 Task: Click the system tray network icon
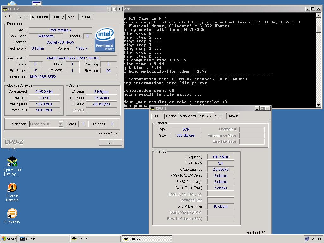tap(307, 239)
